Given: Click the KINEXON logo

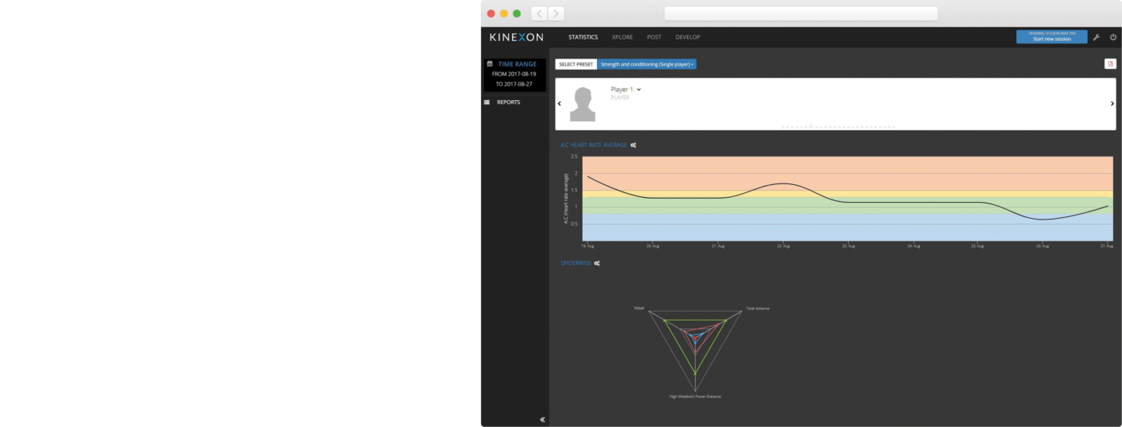Looking at the screenshot, I should [516, 37].
